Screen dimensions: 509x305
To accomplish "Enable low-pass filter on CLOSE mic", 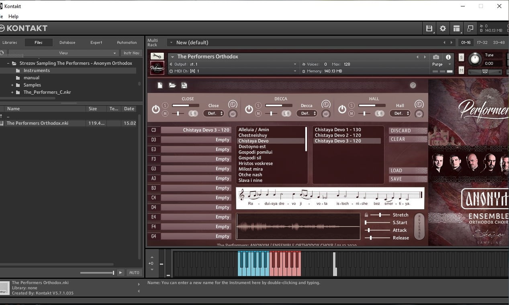I will 233,104.
